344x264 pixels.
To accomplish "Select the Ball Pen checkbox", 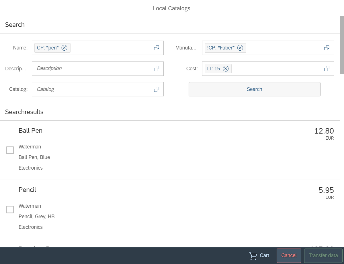I will pos(10,150).
